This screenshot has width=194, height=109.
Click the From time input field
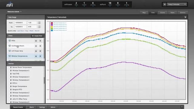point(32,23)
